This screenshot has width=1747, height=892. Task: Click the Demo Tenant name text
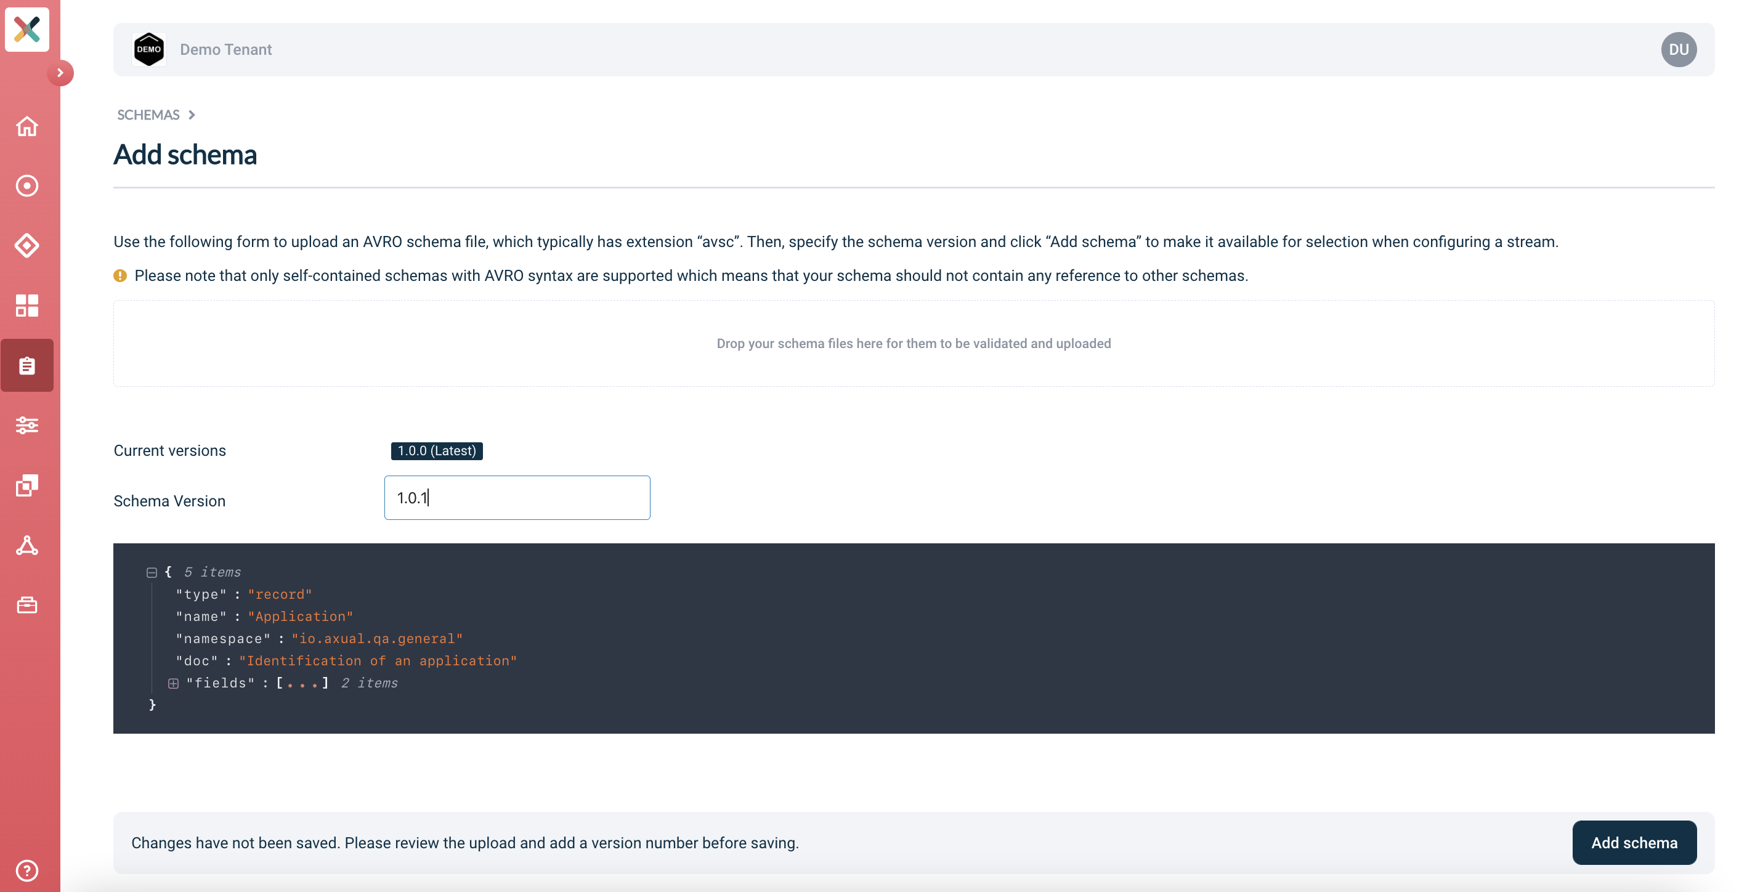coord(226,49)
